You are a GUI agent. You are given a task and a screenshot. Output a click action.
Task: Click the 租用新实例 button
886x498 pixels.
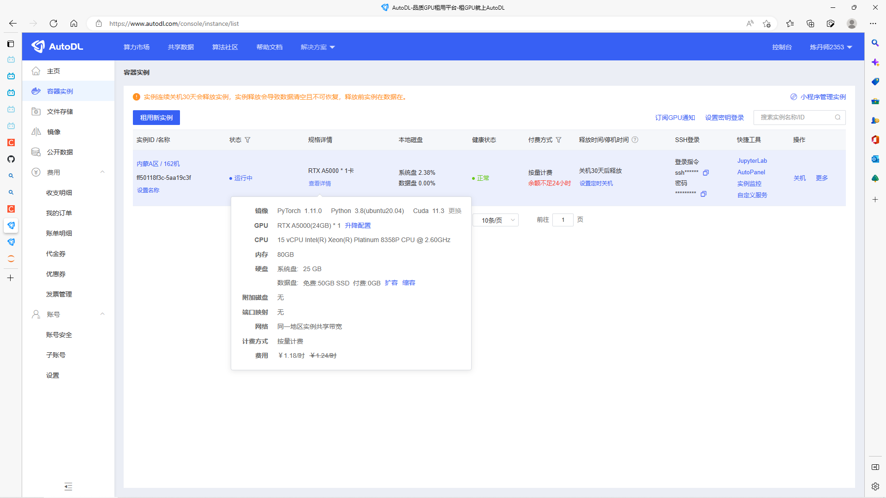tap(156, 118)
